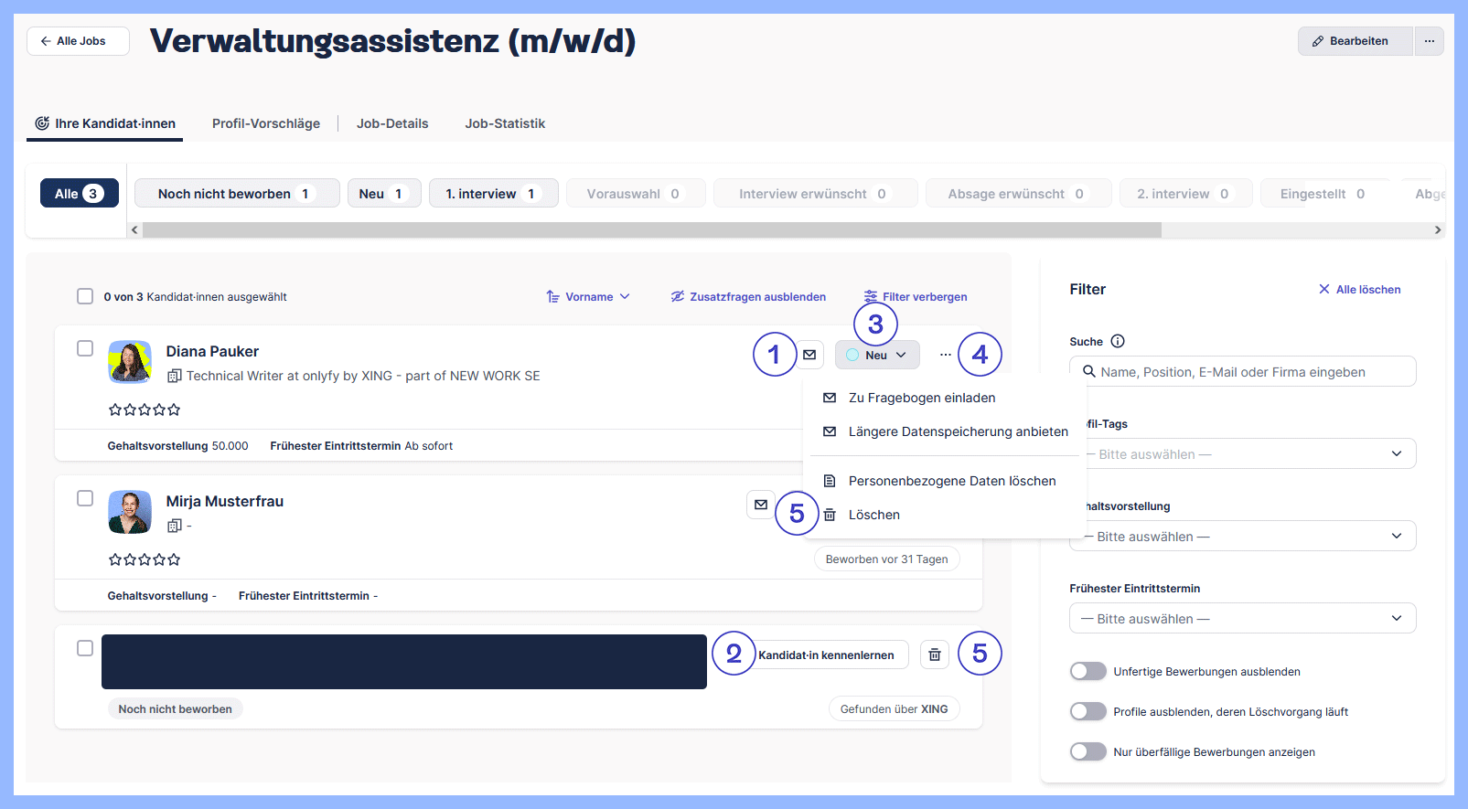Open the Gehaltsvorstellung filter dropdown
The image size is (1468, 809).
[x=1243, y=536]
